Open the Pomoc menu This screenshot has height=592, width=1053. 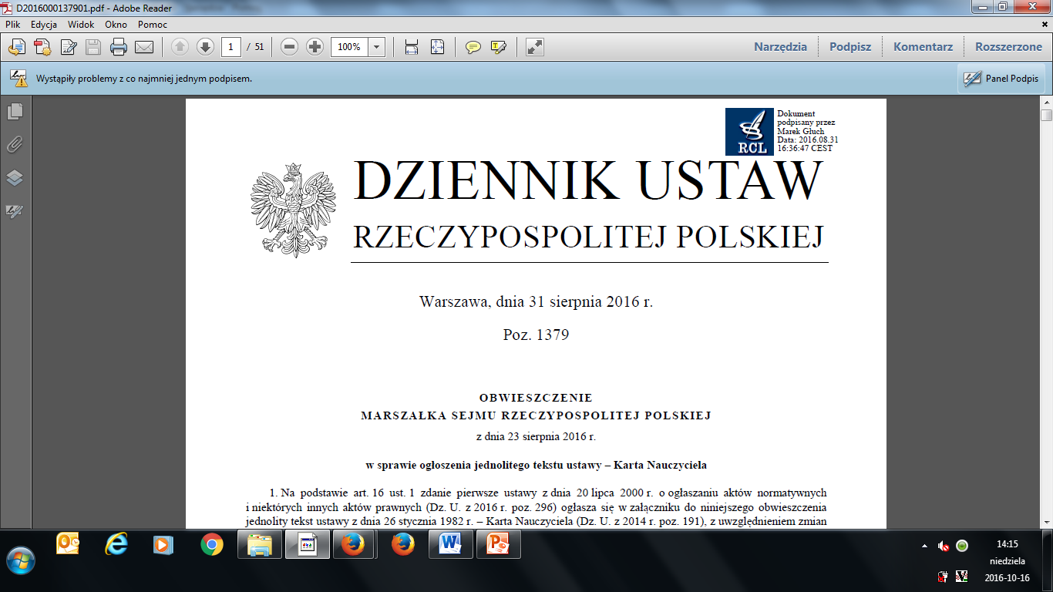(153, 25)
